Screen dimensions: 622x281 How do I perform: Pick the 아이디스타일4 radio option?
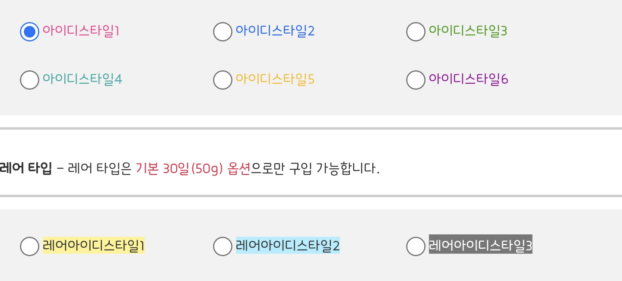pos(29,80)
